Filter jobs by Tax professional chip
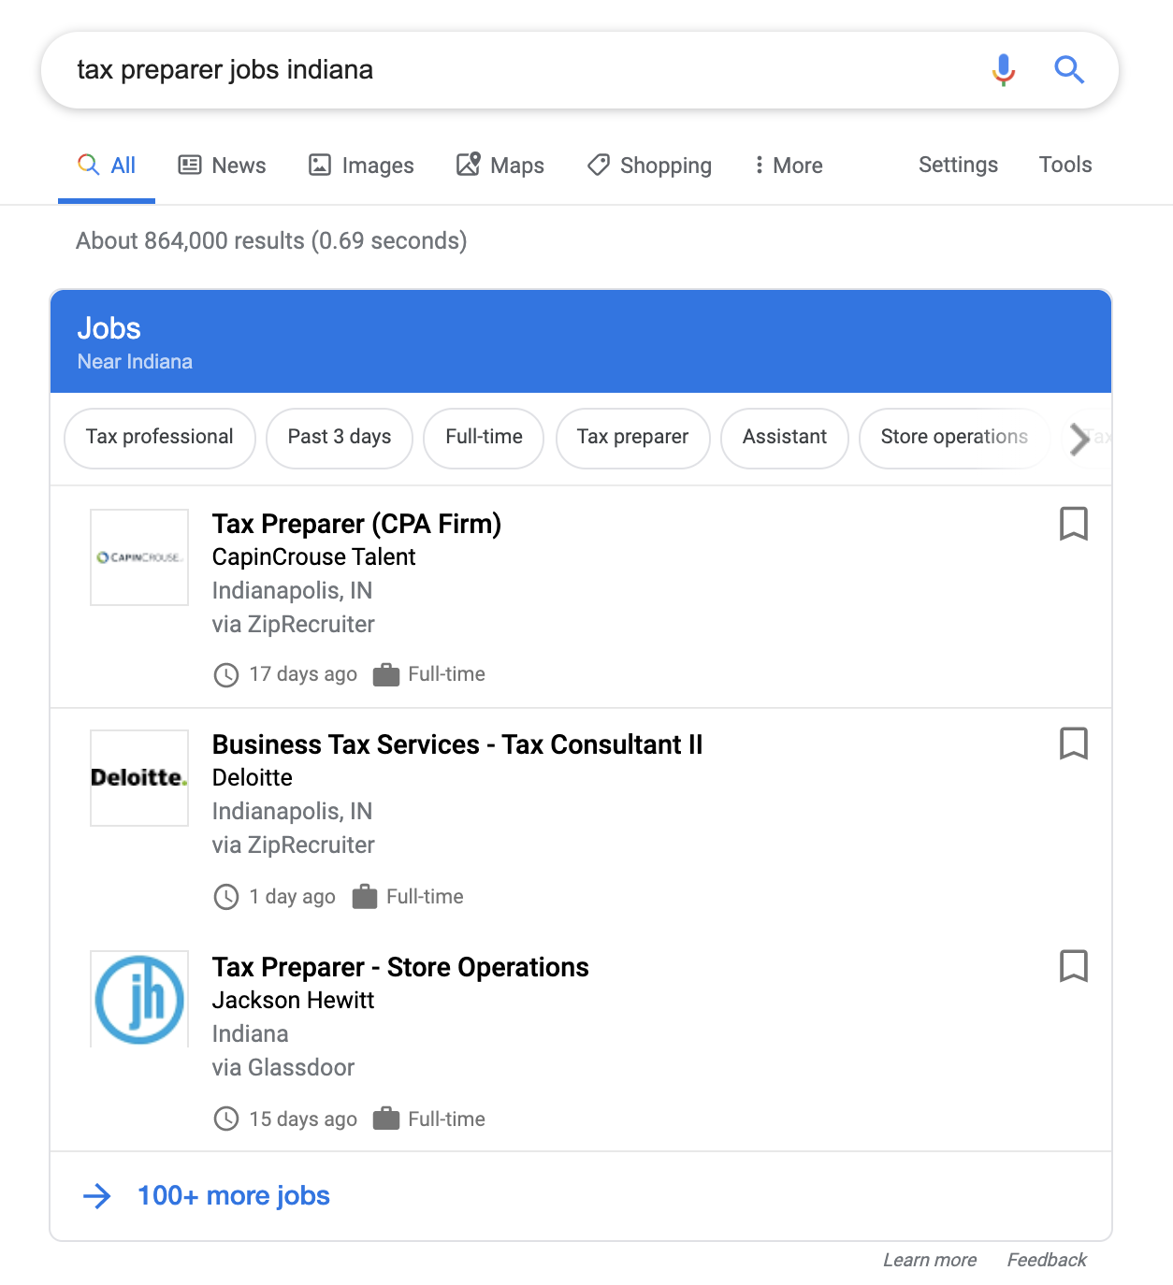 160,438
